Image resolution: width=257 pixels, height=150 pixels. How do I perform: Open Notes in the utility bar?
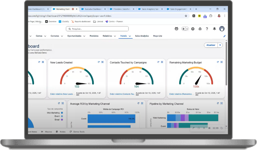click(x=61, y=132)
